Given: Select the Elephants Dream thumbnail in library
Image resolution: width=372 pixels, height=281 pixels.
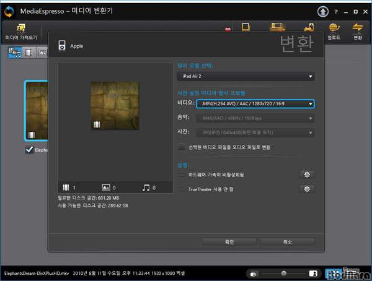Looking at the screenshot, I should click(37, 111).
